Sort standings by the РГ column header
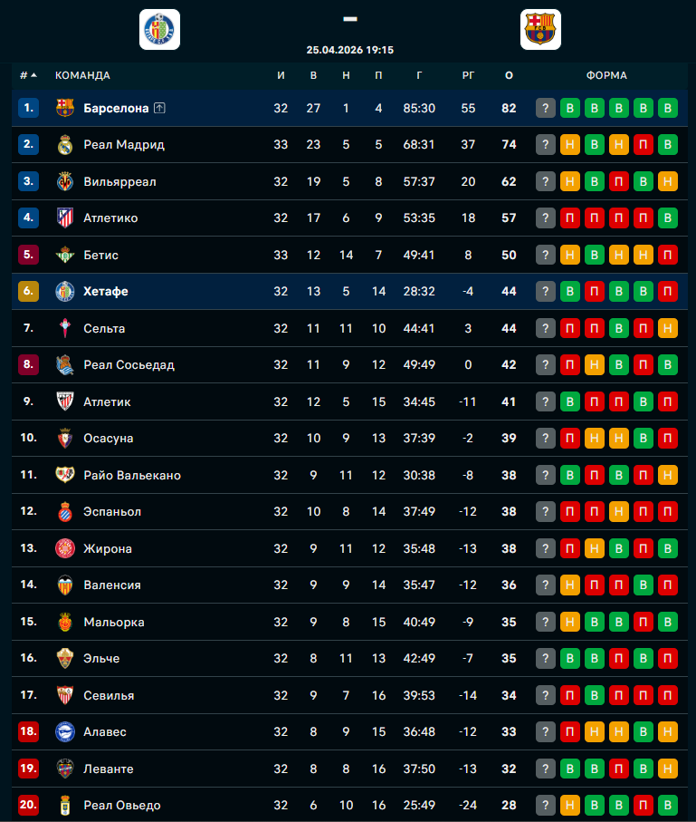 click(468, 75)
